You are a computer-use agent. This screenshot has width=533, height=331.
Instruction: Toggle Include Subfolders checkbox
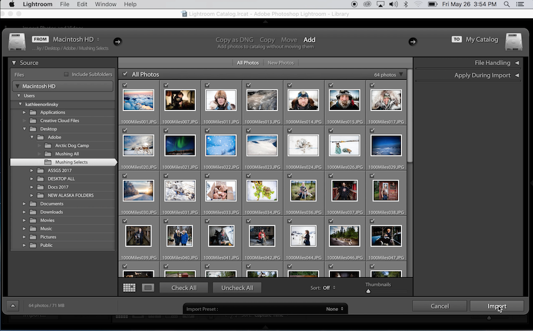click(66, 74)
